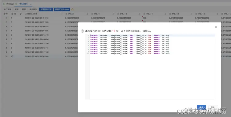Select SQL line ending with `id`=1;
This screenshot has width=231, height=117.
coord(130,36)
